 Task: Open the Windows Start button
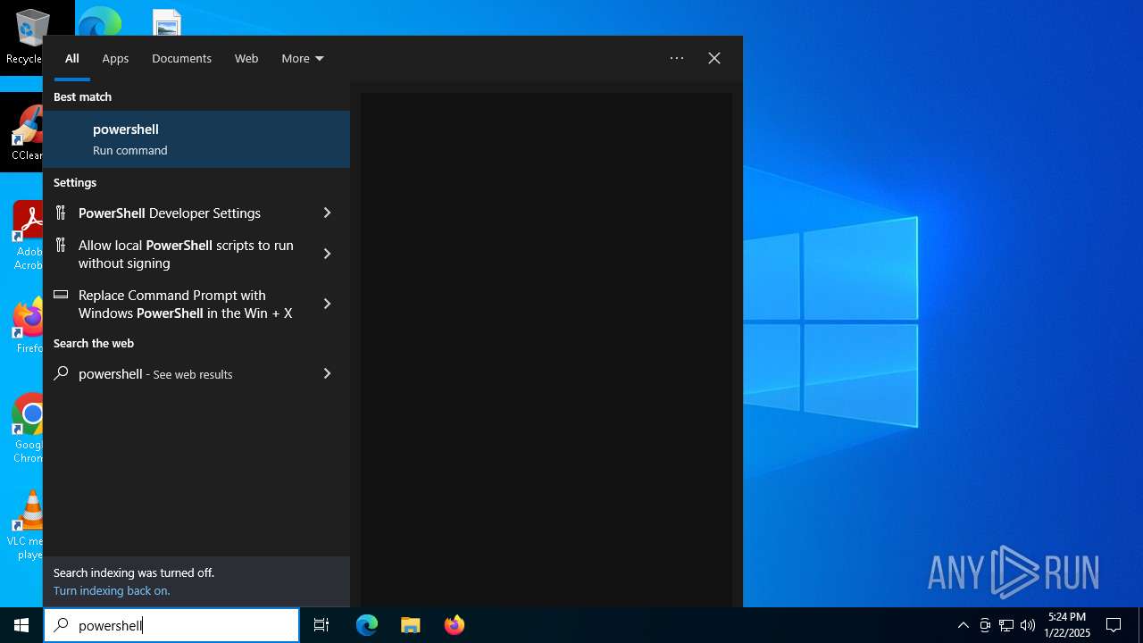point(21,625)
